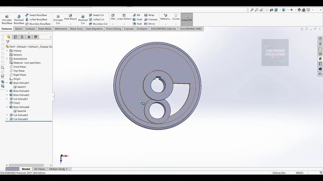The width and height of the screenshot is (323, 181).
Task: Start a Revolved Cut
Action: click(83, 20)
